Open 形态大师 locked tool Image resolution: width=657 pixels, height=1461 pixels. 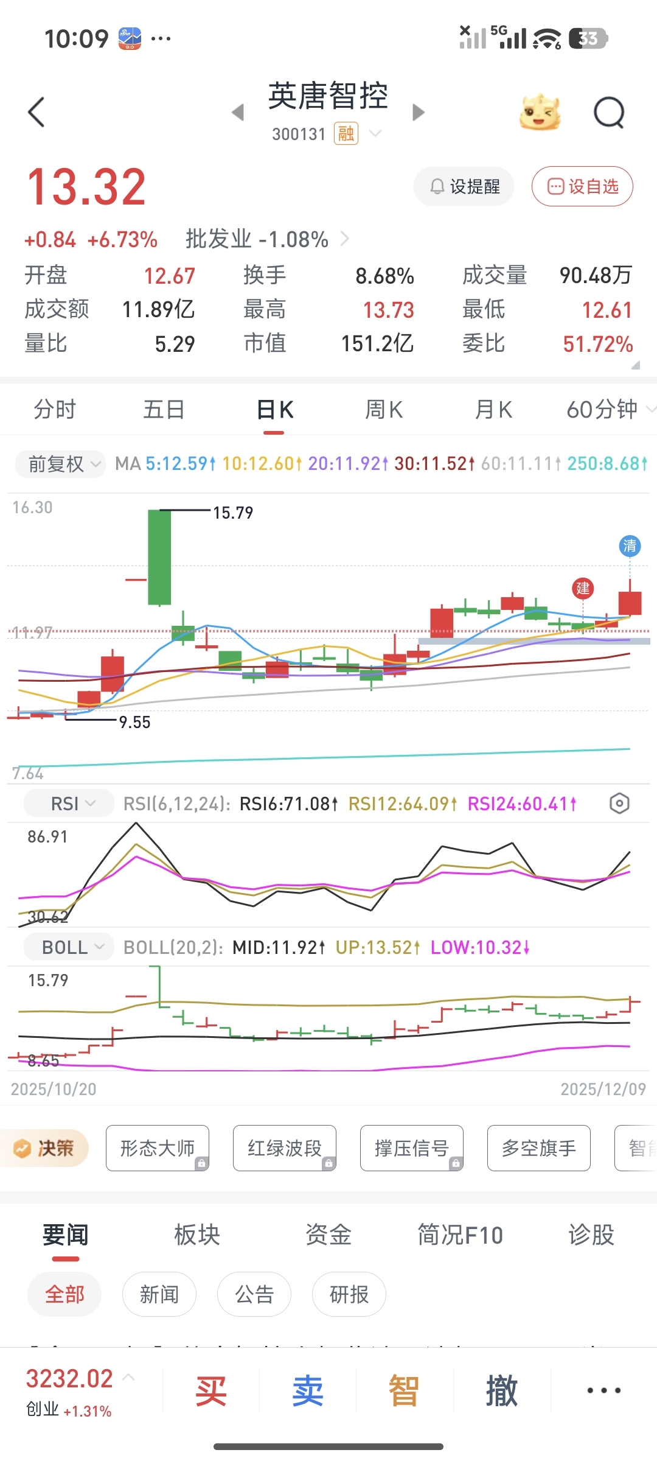point(158,1148)
